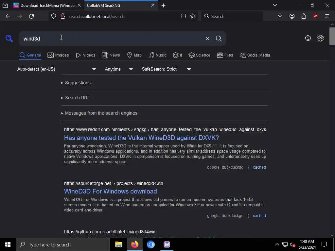
Task: Select the Social Media category
Action: [255, 55]
